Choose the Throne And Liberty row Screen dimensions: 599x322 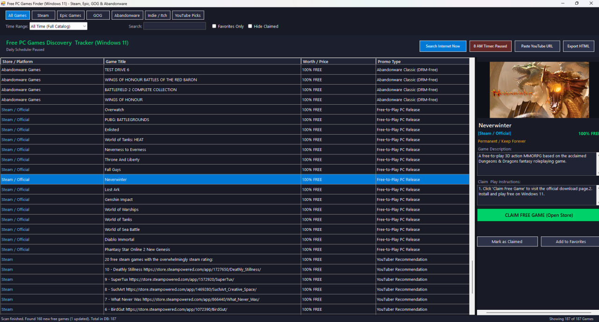235,160
